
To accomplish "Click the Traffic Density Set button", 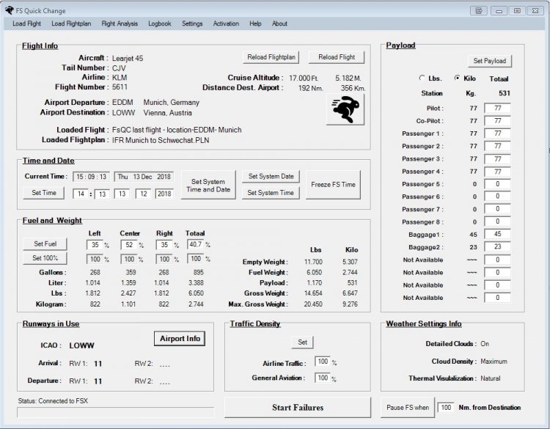I will tap(302, 342).
